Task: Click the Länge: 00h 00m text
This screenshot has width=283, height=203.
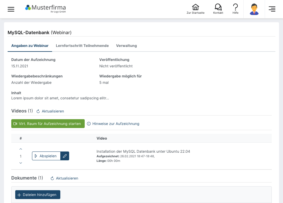Action: click(x=108, y=161)
